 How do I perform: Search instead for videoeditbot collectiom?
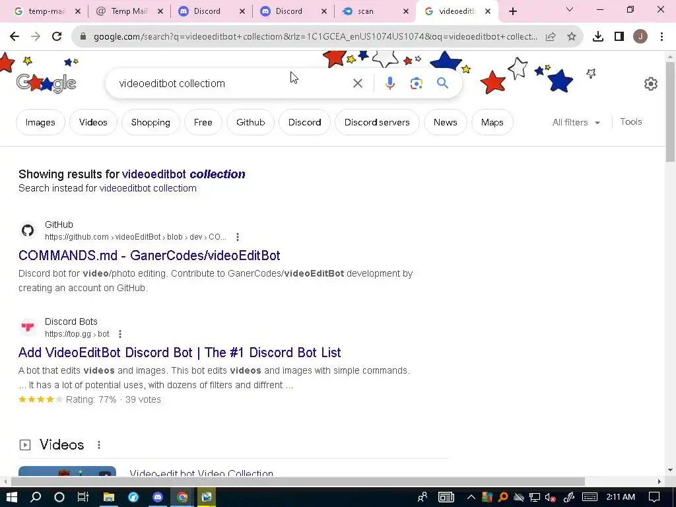pyautogui.click(x=148, y=188)
